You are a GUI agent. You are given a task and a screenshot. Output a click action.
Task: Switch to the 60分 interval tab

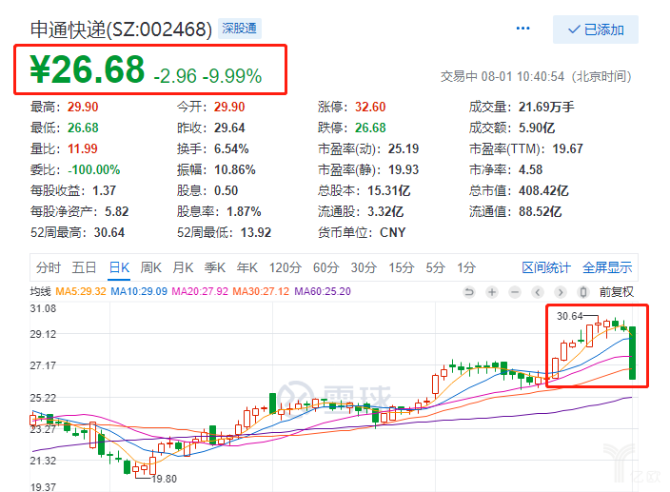pos(326,267)
